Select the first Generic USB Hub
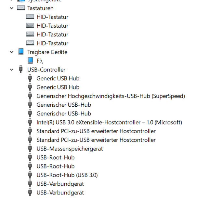The image size is (209, 213). 58,78
